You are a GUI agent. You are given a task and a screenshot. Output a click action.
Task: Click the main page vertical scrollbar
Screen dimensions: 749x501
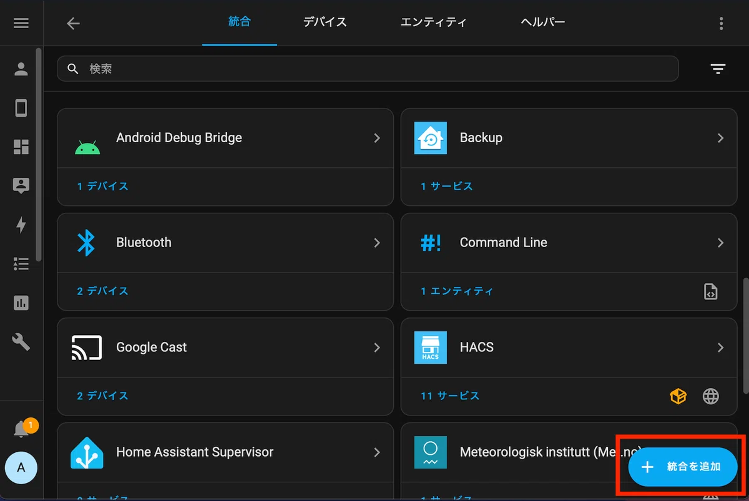coord(745,336)
